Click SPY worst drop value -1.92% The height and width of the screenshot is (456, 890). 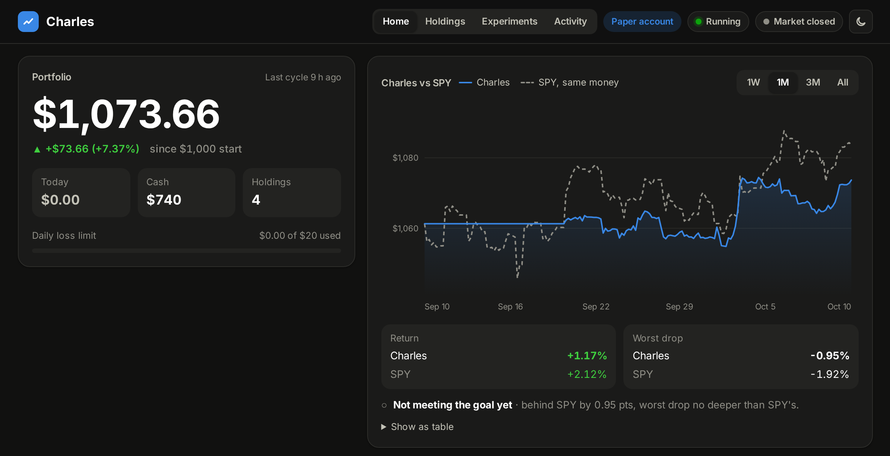[830, 374]
